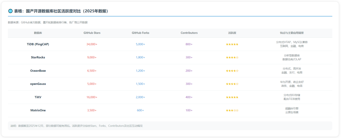The image size is (341, 138).
Task: Click the 100+ contributors value
Action: 189,111
